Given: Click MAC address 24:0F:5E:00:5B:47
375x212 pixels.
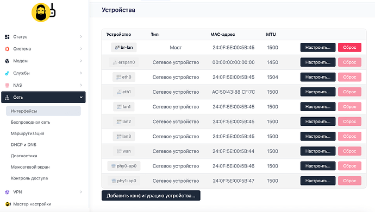Looking at the screenshot, I should (233, 181).
